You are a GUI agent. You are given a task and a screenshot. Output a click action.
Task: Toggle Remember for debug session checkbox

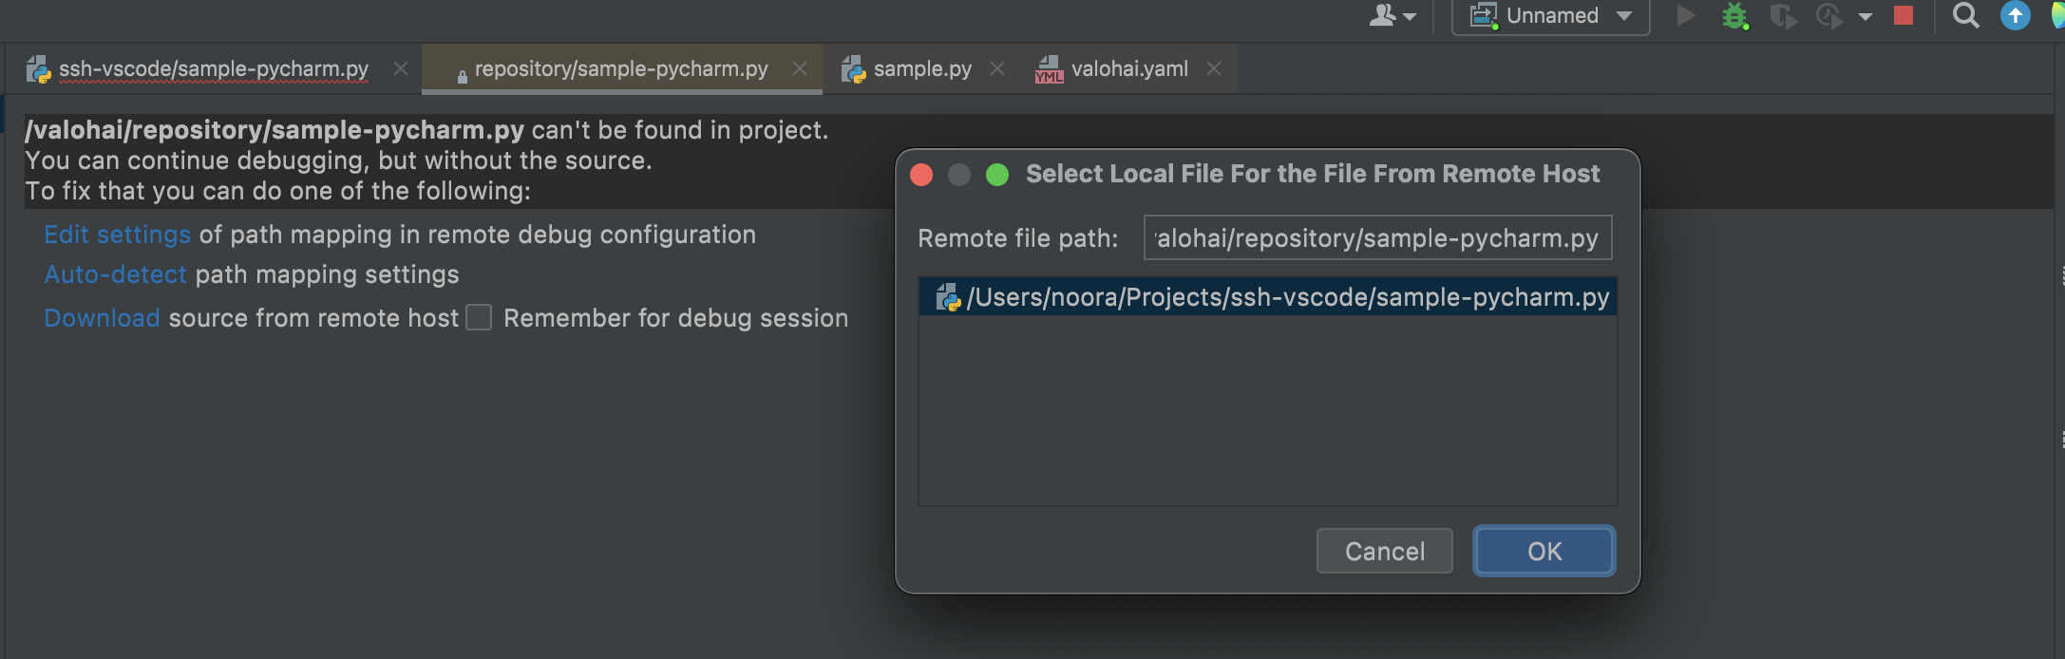[x=479, y=317]
